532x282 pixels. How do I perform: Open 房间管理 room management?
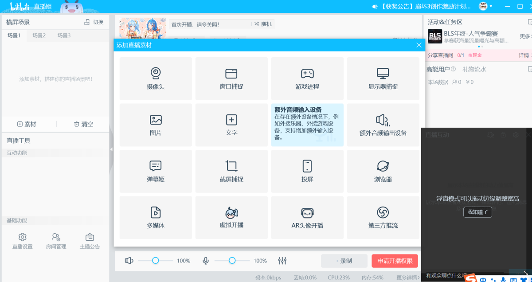(56, 241)
